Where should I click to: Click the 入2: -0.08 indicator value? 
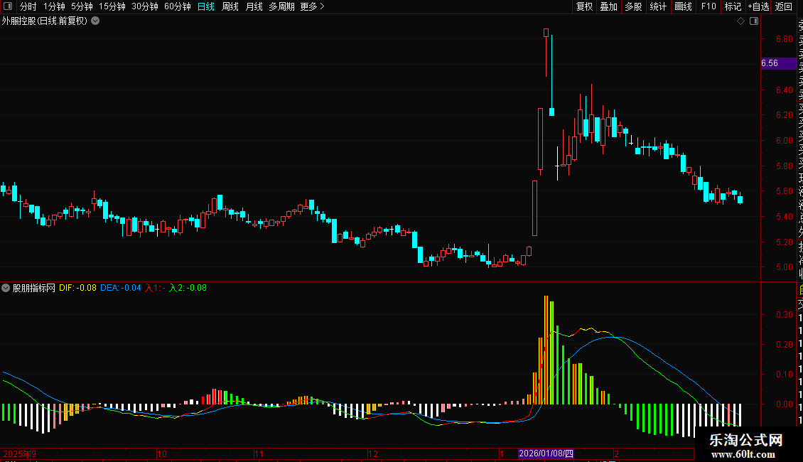point(188,288)
